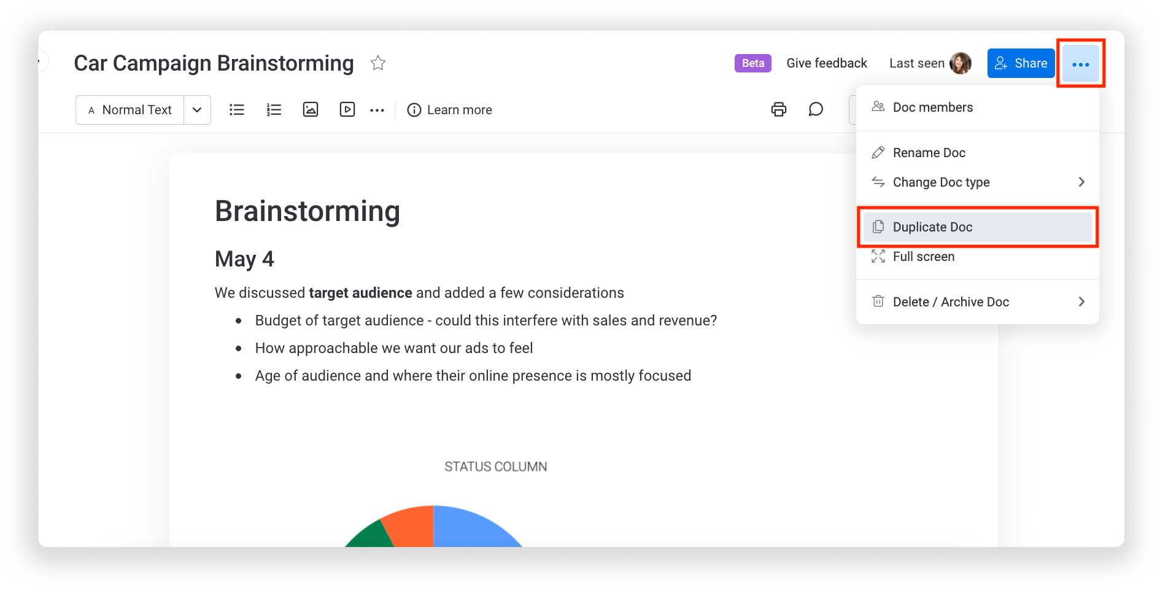Insert a bulleted list
The height and width of the screenshot is (590, 1160).
coord(237,110)
